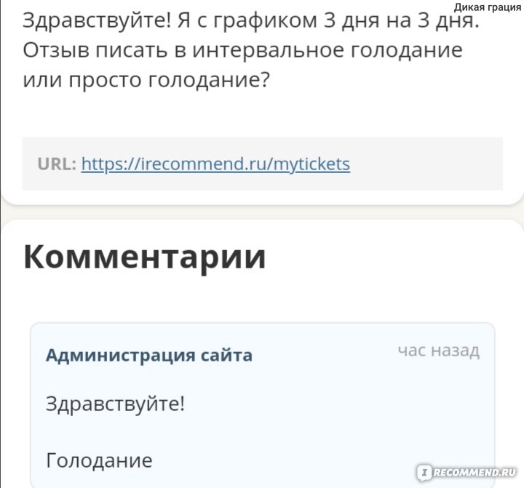Image resolution: width=524 pixels, height=488 pixels.
Task: Click the Администрация сайта author name
Action: 149,355
